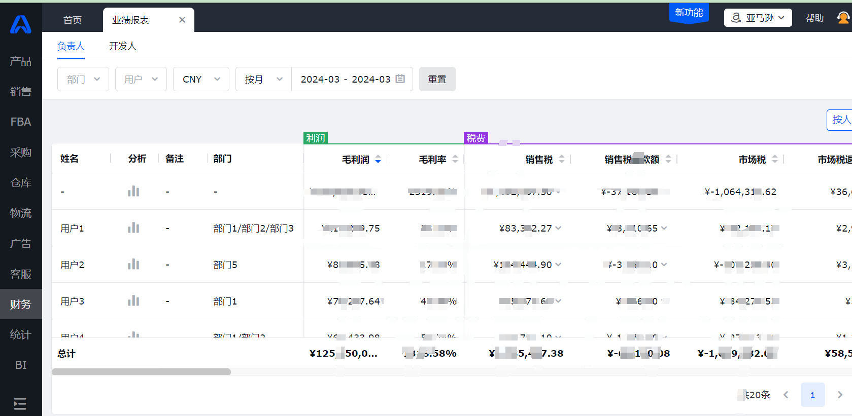852x416 pixels.
Task: Click the 重置 reset button
Action: tap(437, 79)
